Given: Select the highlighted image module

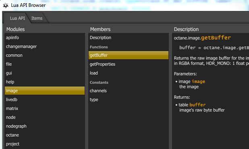Looking at the screenshot, I should tap(45, 91).
